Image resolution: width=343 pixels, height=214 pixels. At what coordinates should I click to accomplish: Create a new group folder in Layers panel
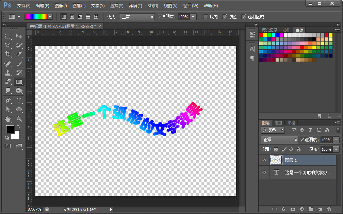[x=311, y=209]
